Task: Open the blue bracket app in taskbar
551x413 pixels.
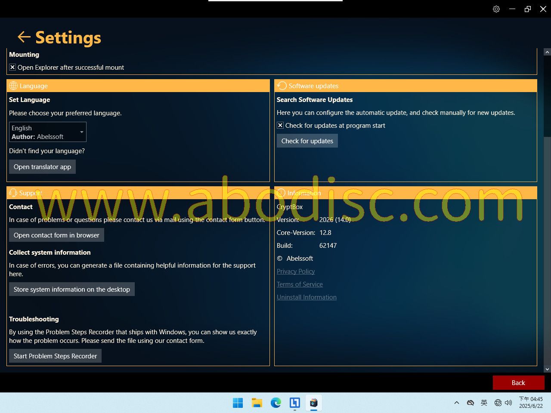Action: [295, 403]
